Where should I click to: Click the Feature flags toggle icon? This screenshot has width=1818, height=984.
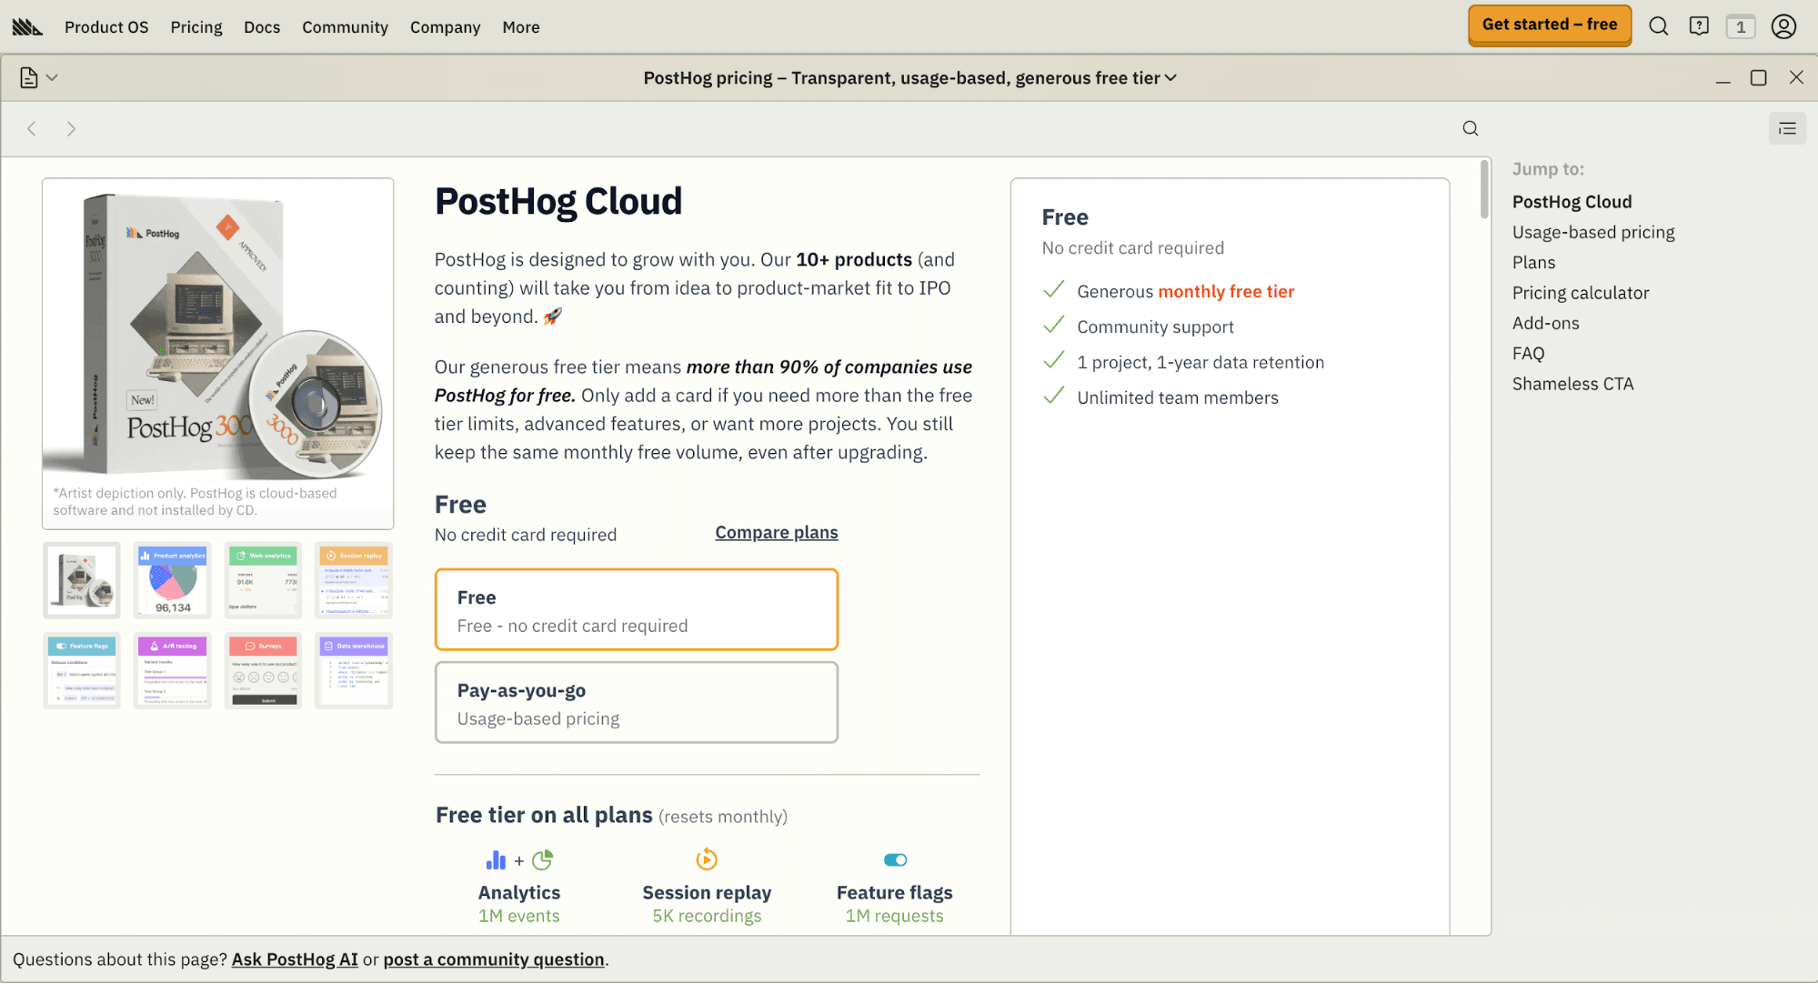[895, 859]
